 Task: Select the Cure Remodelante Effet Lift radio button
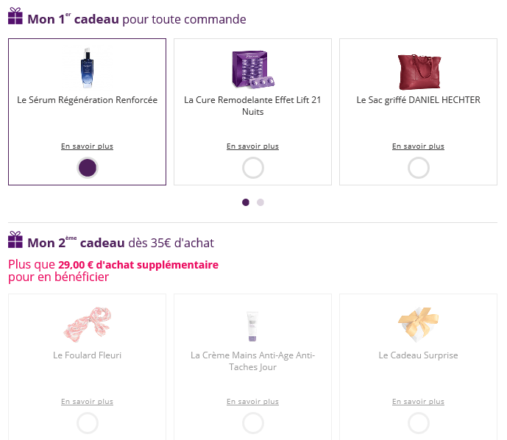[253, 168]
